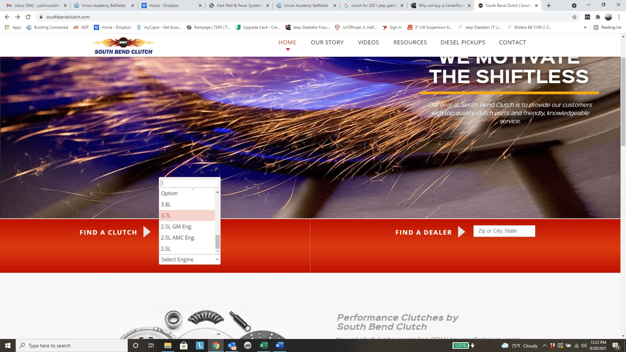Choose the 2.5L AMC Eng. option
Viewport: 626px width, 352px height.
[187, 238]
